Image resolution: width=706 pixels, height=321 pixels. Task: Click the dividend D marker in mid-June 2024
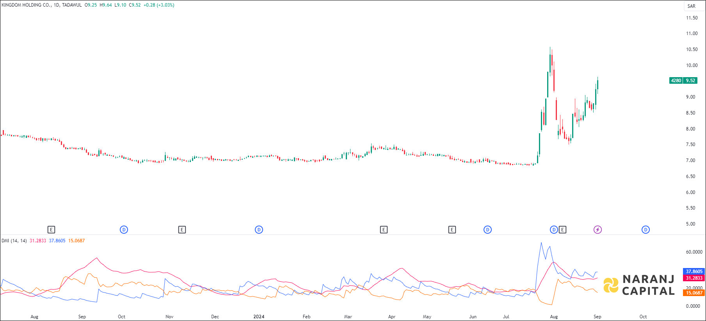[x=487, y=230]
